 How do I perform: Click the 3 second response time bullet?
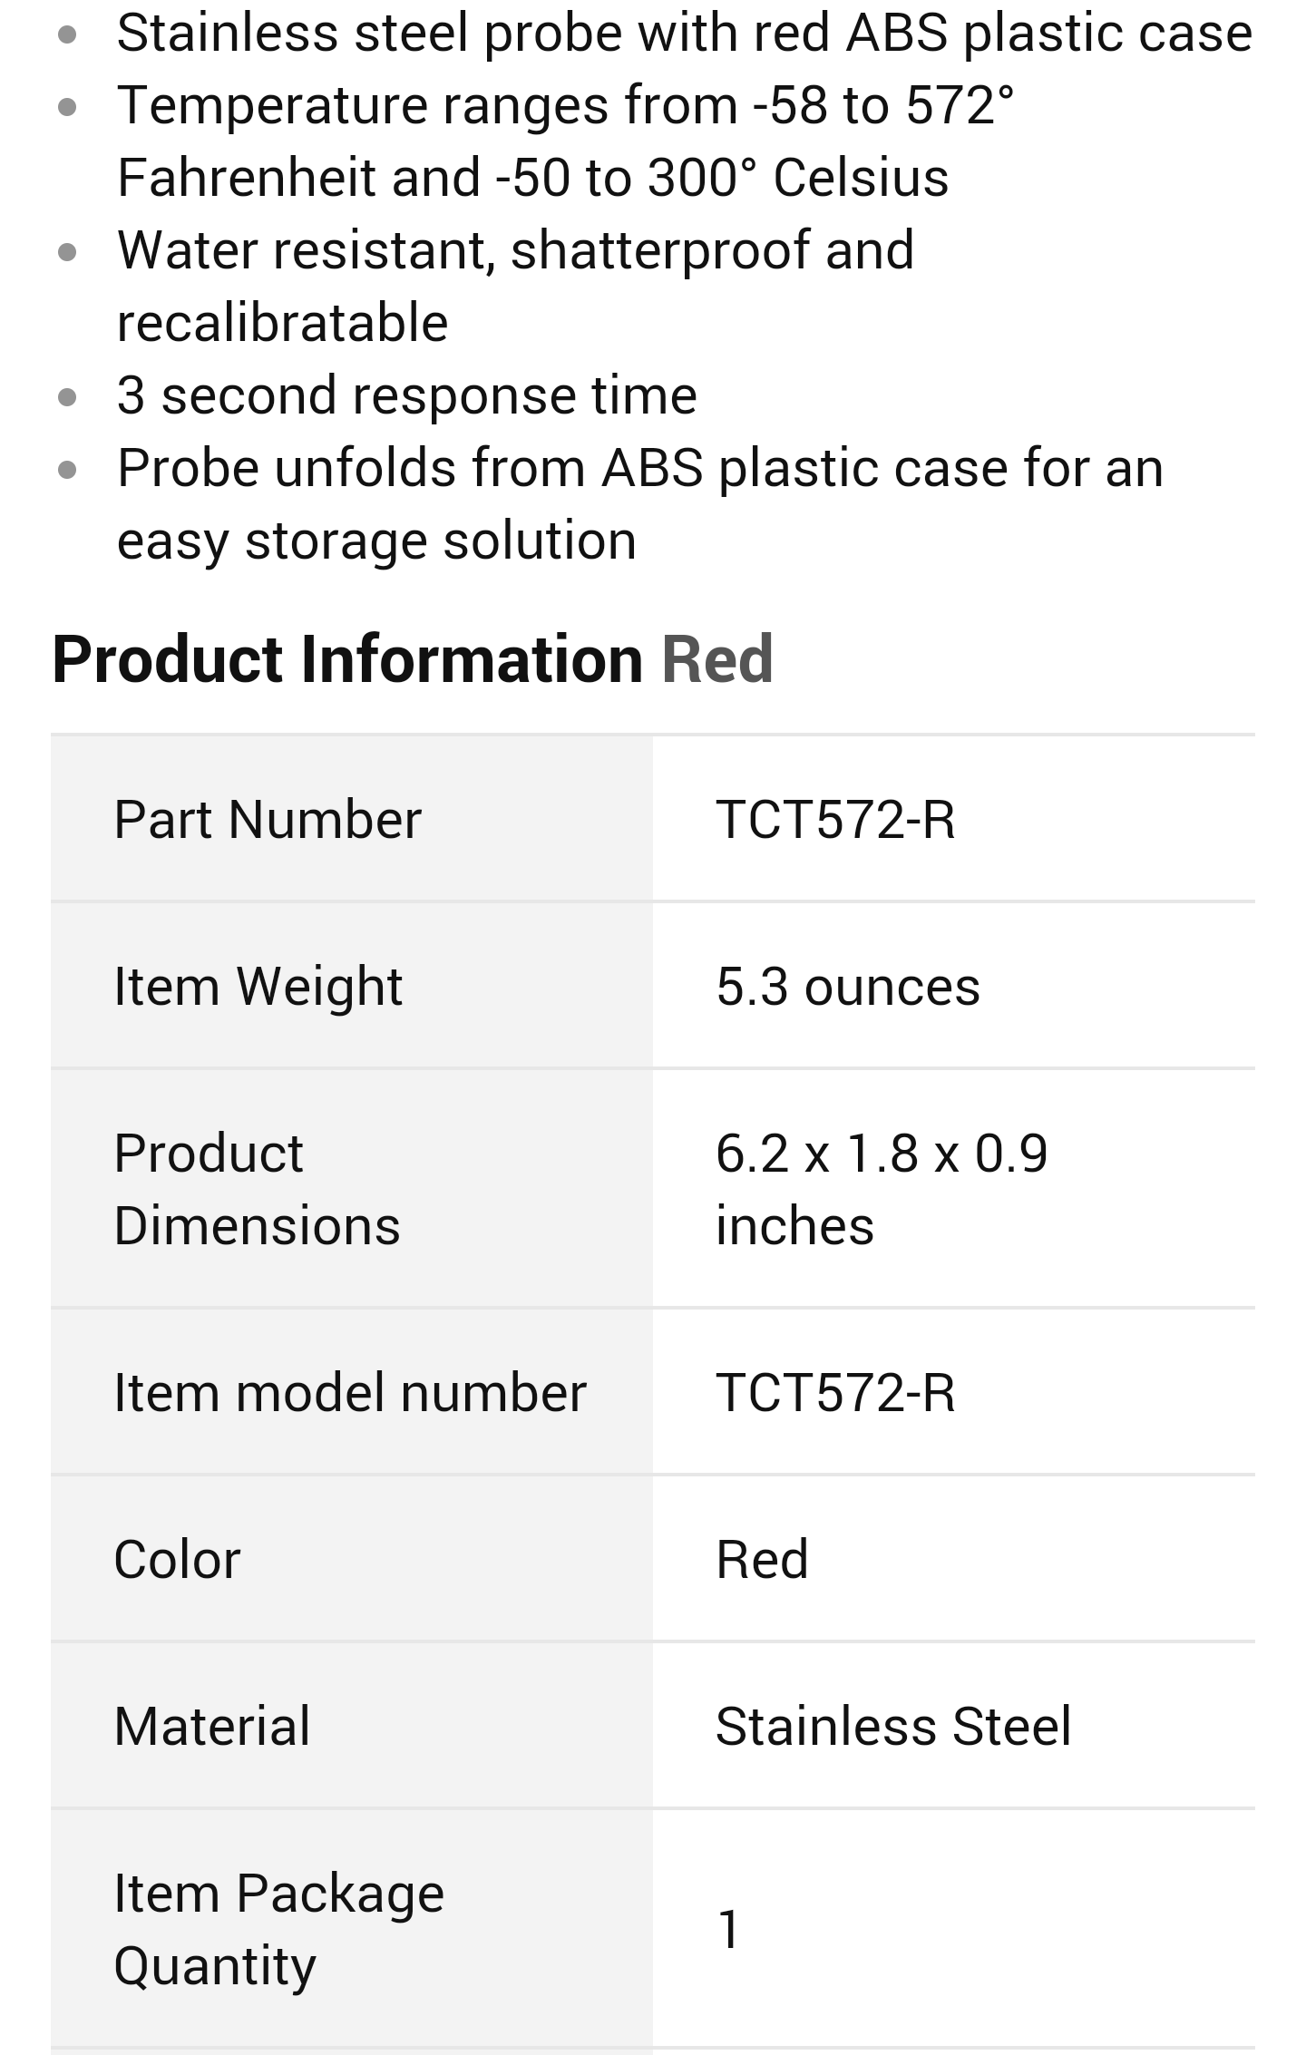click(x=406, y=395)
